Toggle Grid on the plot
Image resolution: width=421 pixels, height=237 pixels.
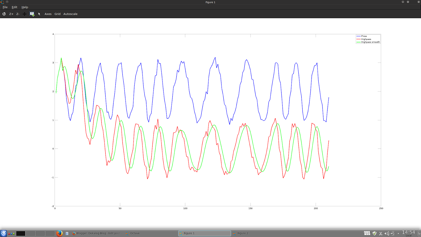click(57, 14)
